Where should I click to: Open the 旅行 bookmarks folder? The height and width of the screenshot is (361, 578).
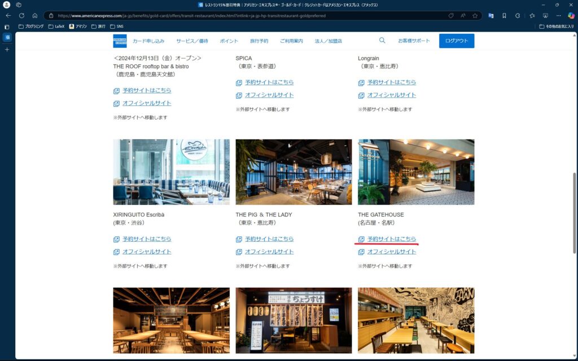point(98,27)
